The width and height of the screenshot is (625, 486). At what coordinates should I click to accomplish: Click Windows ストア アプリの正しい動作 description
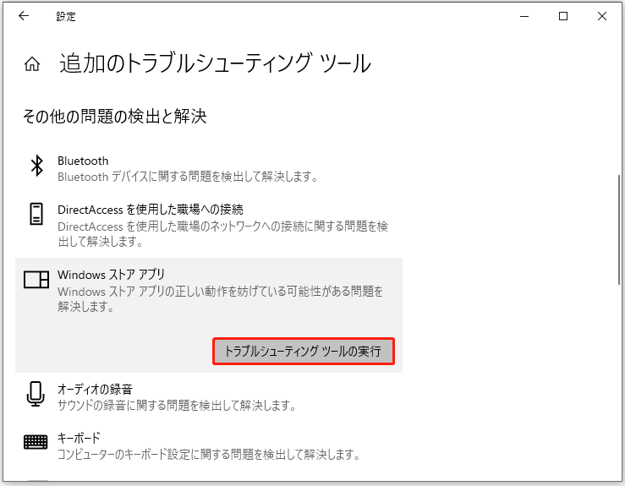[220, 298]
